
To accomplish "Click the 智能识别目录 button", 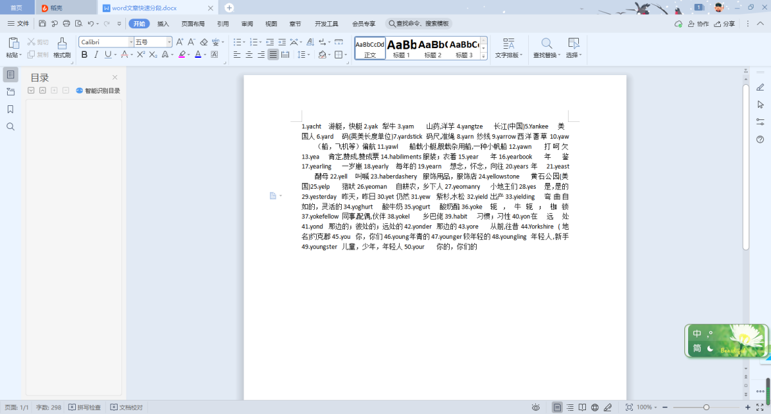I will coord(98,91).
